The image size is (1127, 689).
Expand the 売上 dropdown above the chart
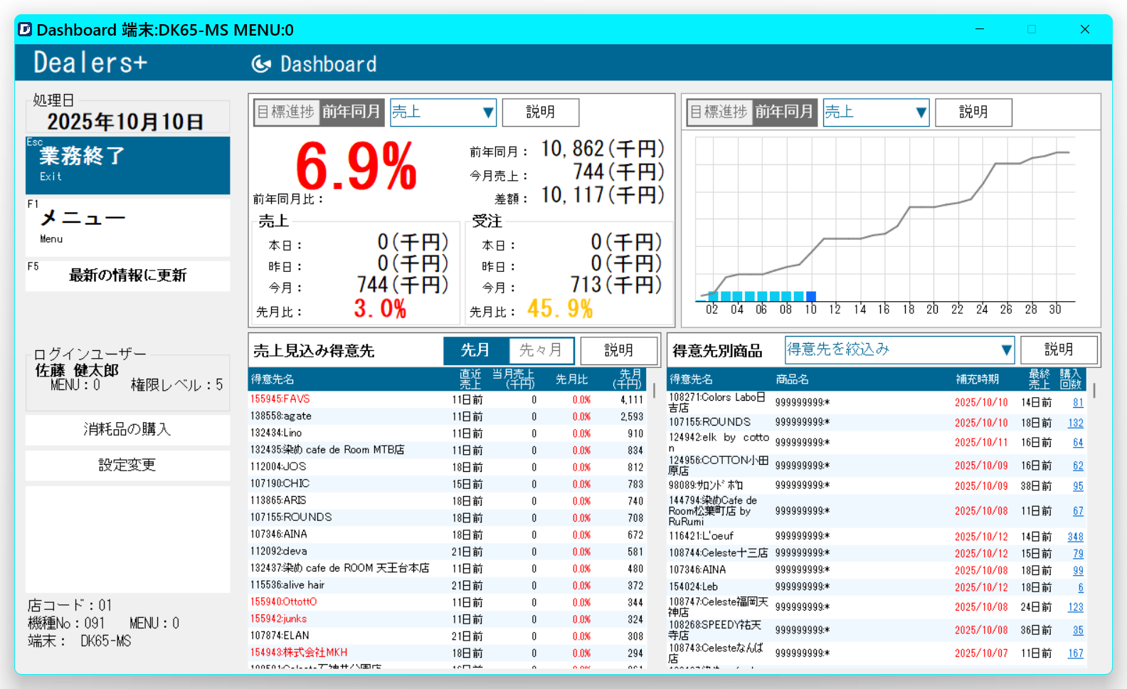click(x=875, y=112)
